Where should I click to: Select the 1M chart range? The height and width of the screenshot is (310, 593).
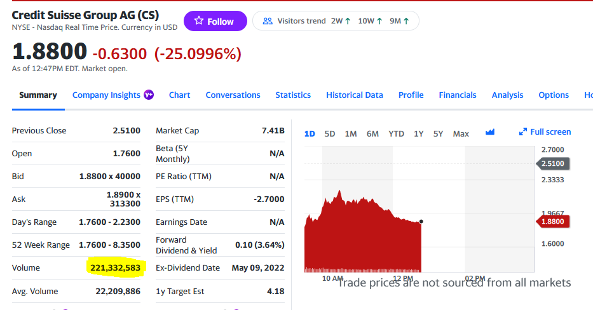click(351, 134)
